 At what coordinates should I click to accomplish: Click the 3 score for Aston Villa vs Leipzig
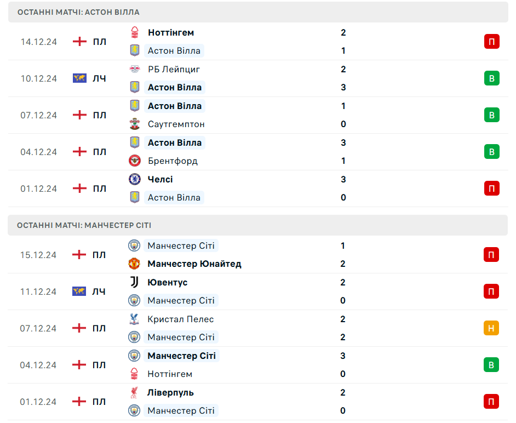(x=343, y=87)
